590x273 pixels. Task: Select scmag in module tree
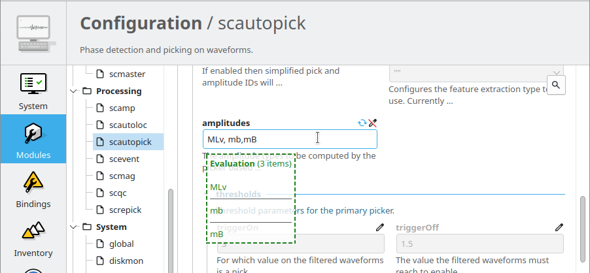(122, 176)
